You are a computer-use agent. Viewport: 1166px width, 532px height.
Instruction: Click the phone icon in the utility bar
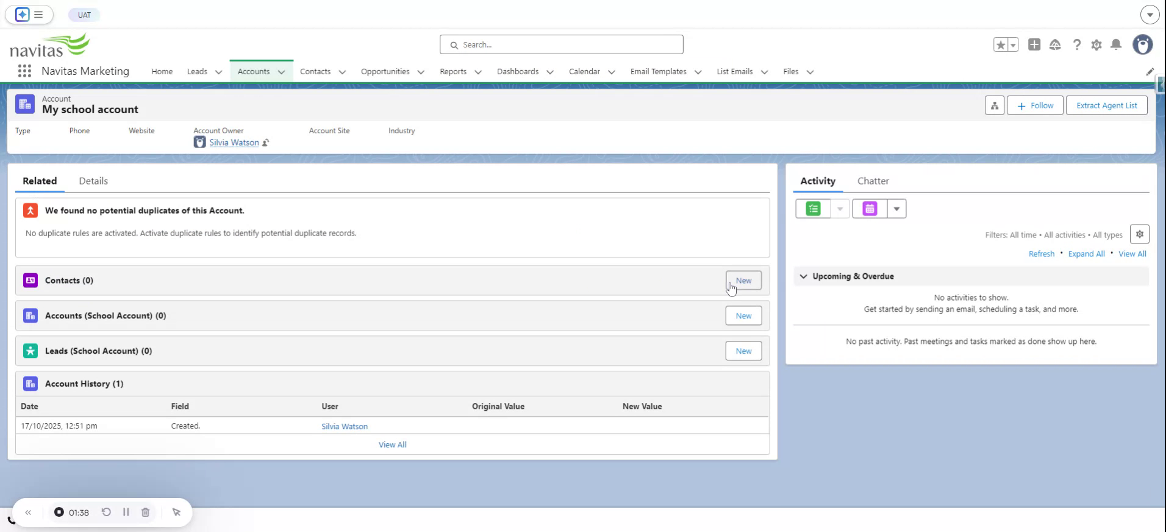12,520
